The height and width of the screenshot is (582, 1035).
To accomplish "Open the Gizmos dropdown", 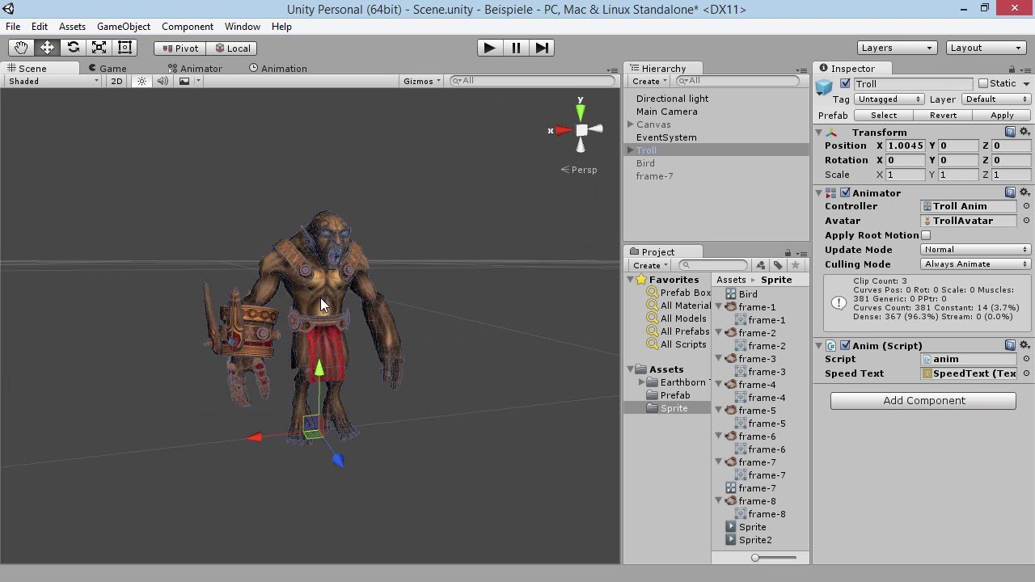I will [422, 81].
